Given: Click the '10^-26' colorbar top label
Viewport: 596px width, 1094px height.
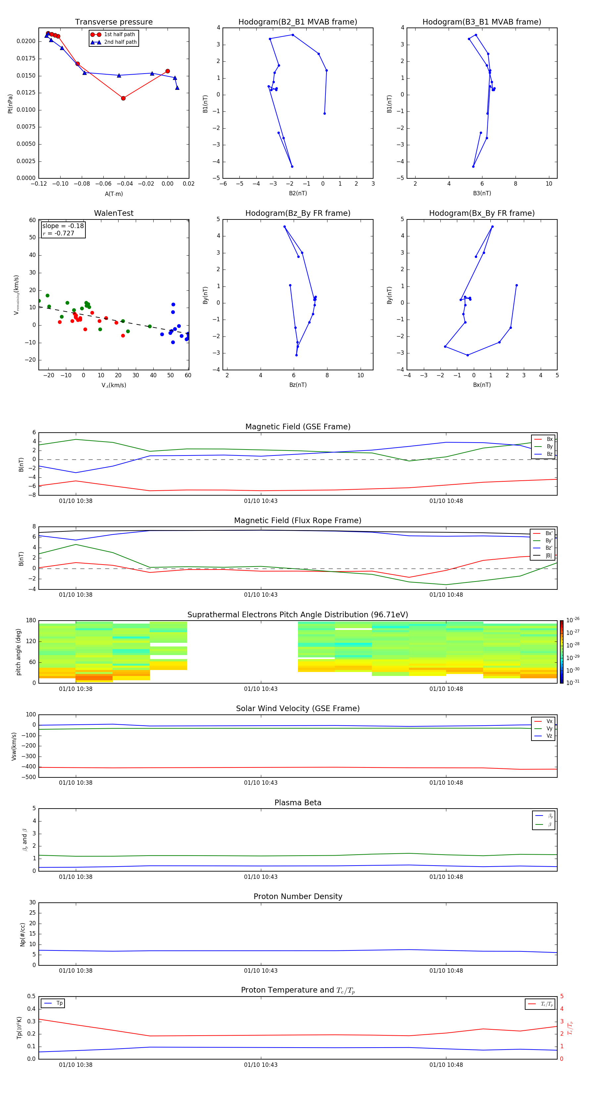Looking at the screenshot, I should coord(573,620).
